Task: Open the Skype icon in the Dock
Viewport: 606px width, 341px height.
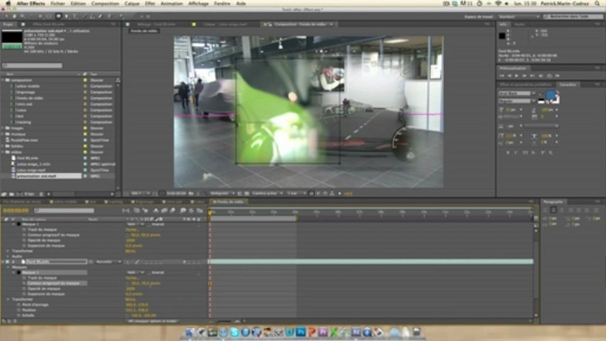Action: coord(235,332)
